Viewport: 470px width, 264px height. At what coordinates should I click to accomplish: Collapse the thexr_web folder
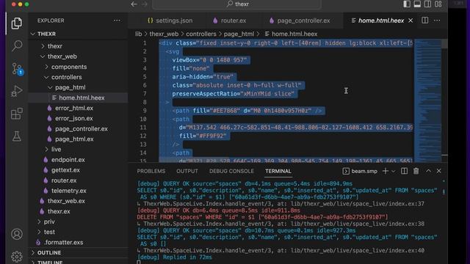79,56
